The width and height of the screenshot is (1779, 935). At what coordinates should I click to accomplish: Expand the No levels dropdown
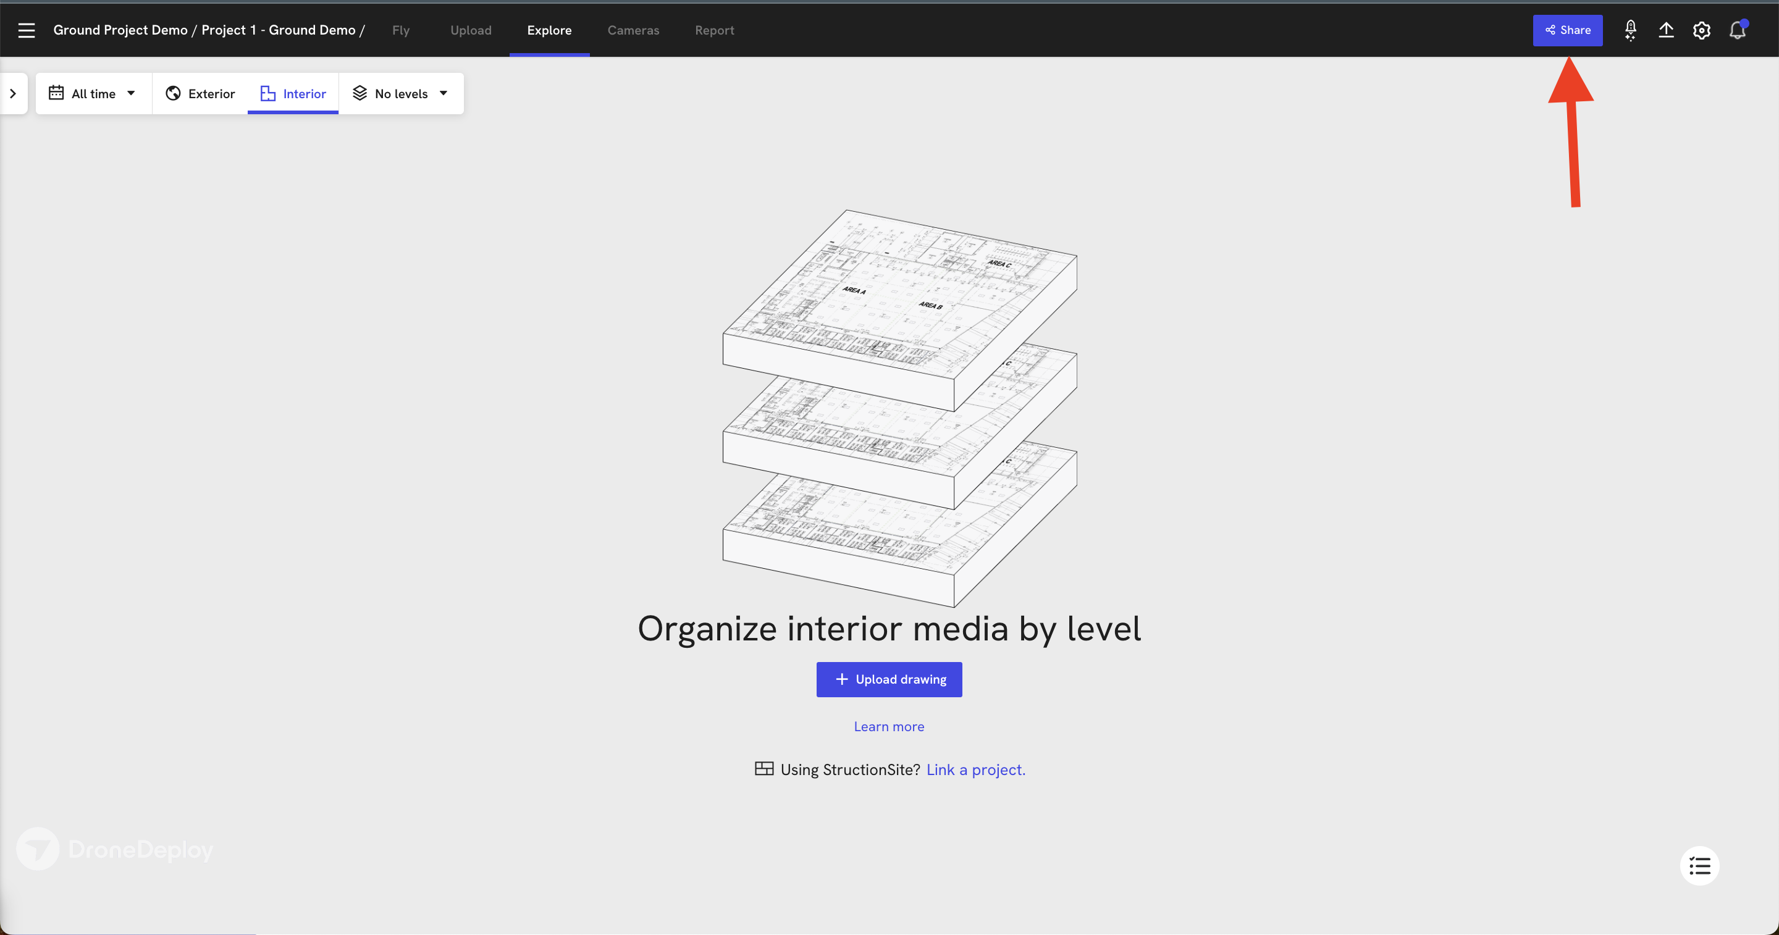click(x=402, y=93)
